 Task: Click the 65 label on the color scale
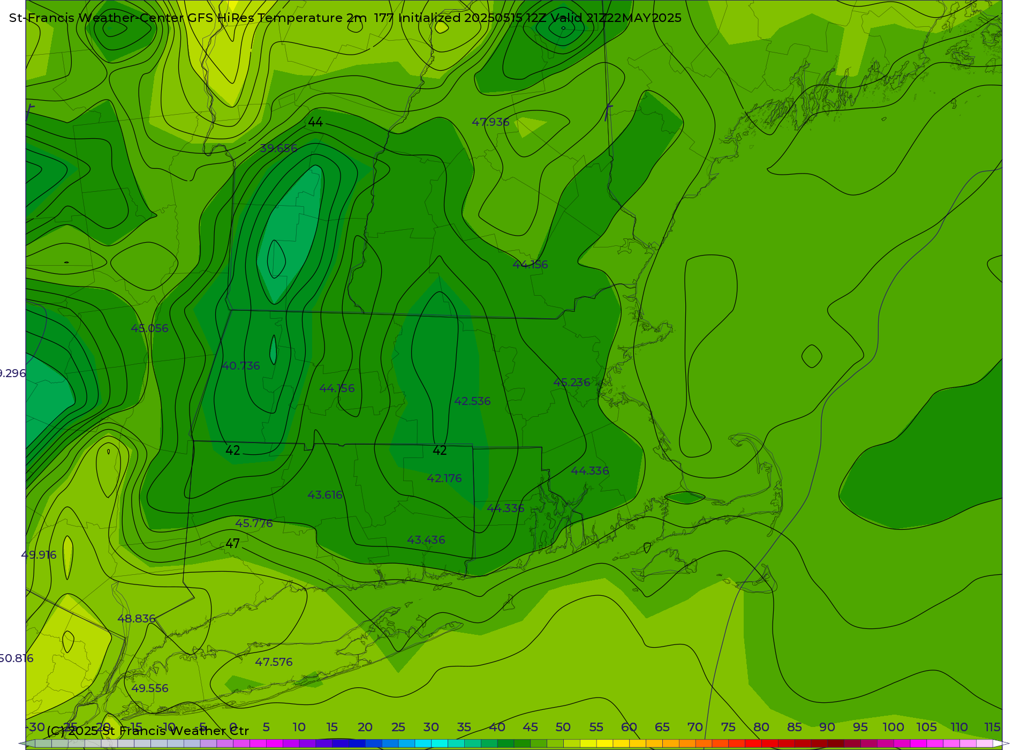click(x=662, y=727)
